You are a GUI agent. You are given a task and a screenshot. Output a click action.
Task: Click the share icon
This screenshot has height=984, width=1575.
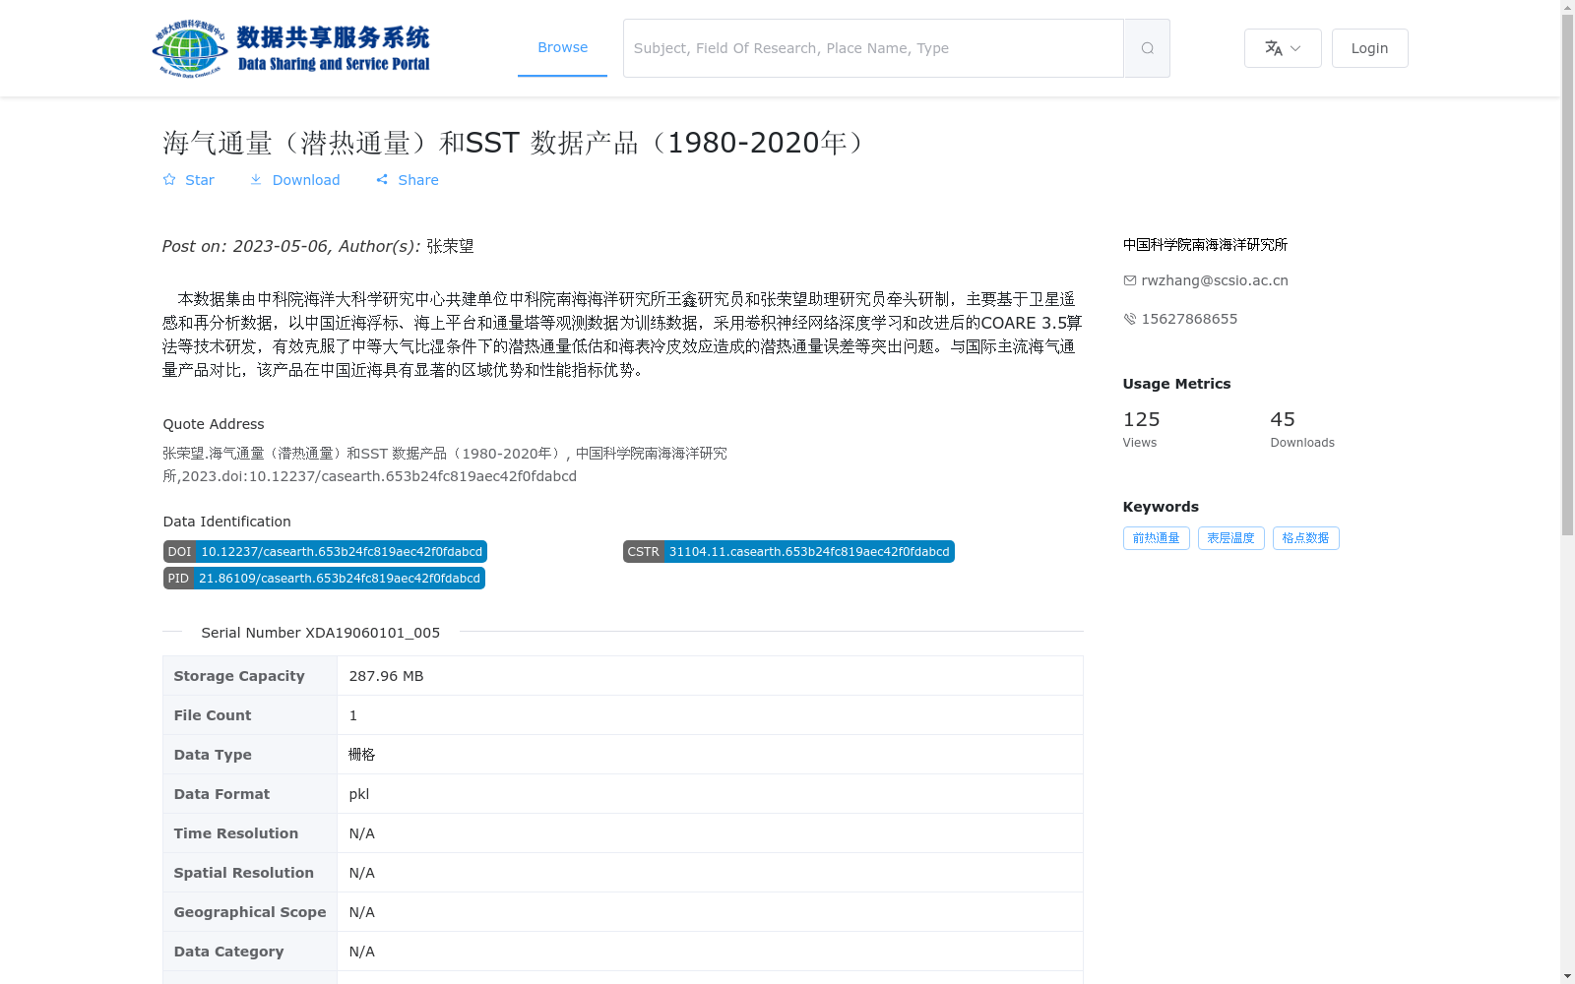[x=382, y=179]
